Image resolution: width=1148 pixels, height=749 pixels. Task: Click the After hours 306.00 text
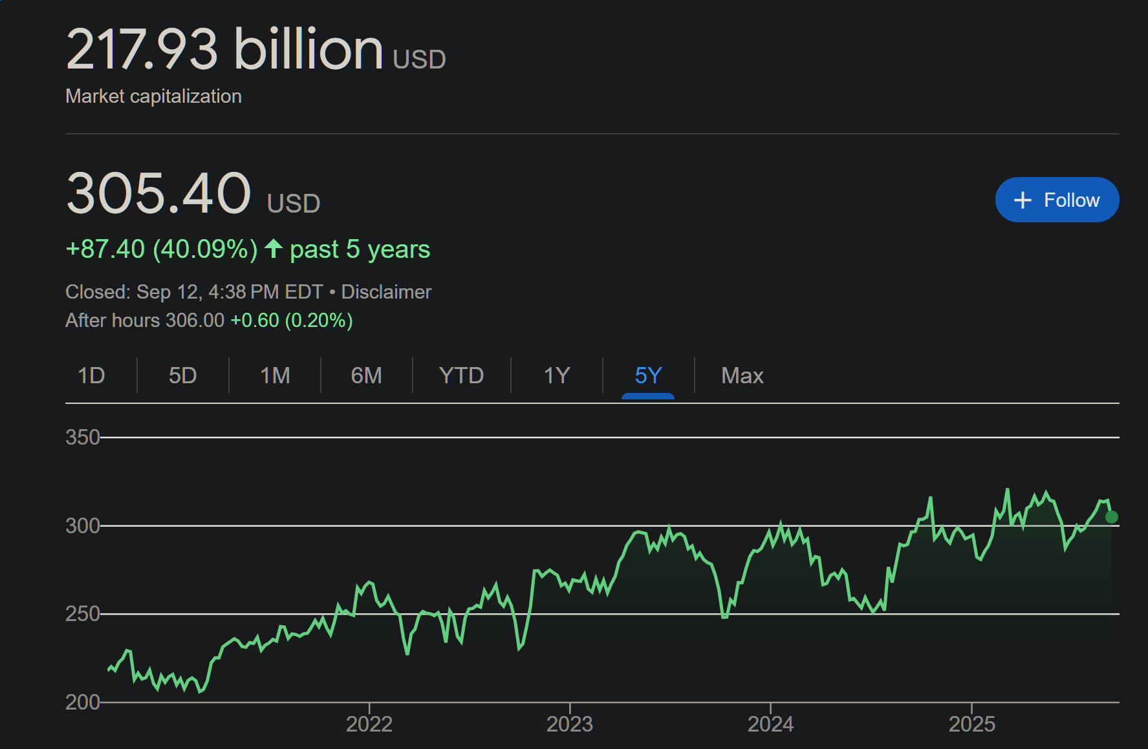coord(145,321)
